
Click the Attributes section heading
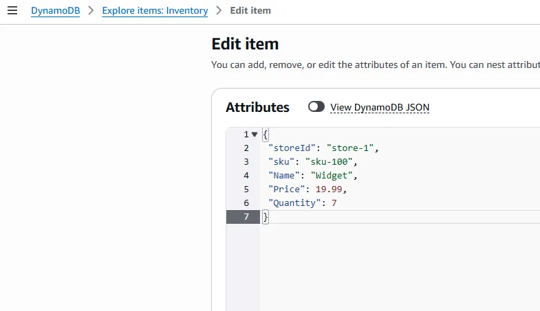point(257,107)
